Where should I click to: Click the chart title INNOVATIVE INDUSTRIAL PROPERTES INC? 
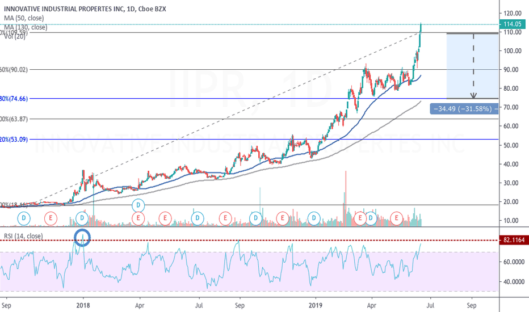(x=64, y=9)
